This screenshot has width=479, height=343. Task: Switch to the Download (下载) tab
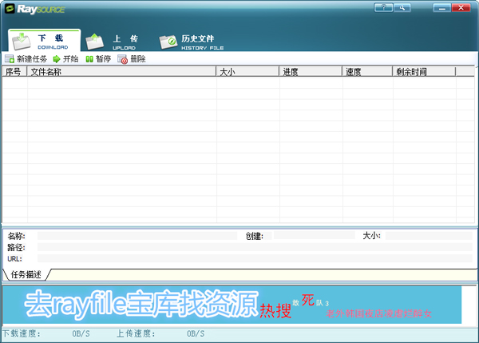coord(45,40)
